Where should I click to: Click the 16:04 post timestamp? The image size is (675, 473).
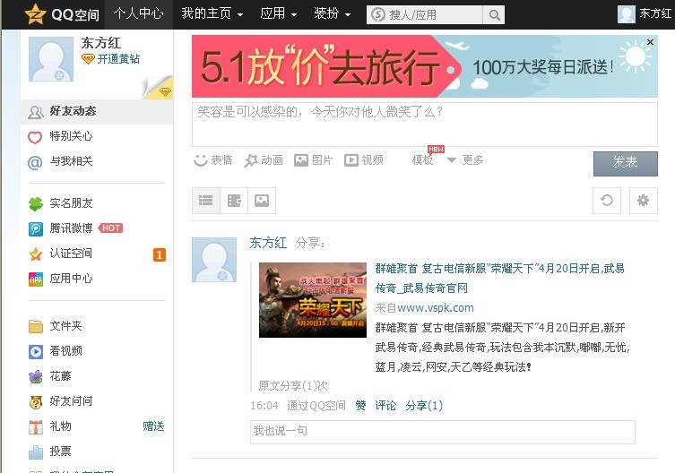264,406
